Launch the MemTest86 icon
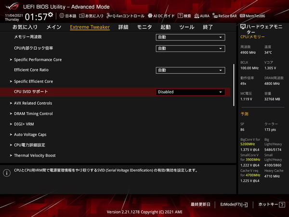 click(x=242, y=16)
